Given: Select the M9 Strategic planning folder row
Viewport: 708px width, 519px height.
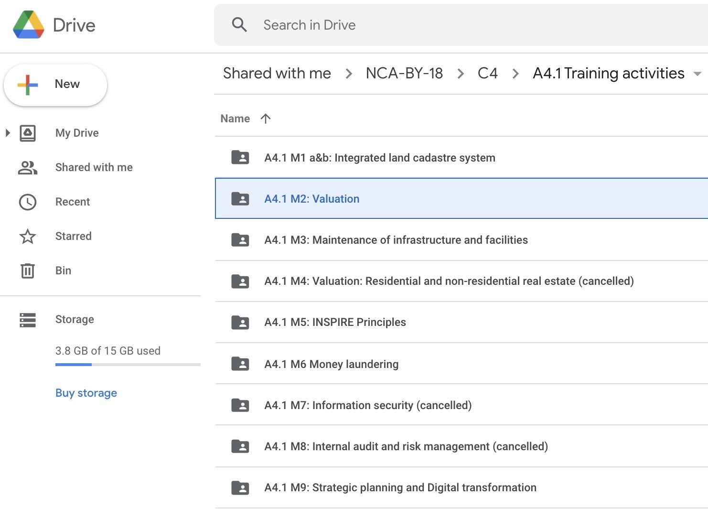Looking at the screenshot, I should 400,487.
